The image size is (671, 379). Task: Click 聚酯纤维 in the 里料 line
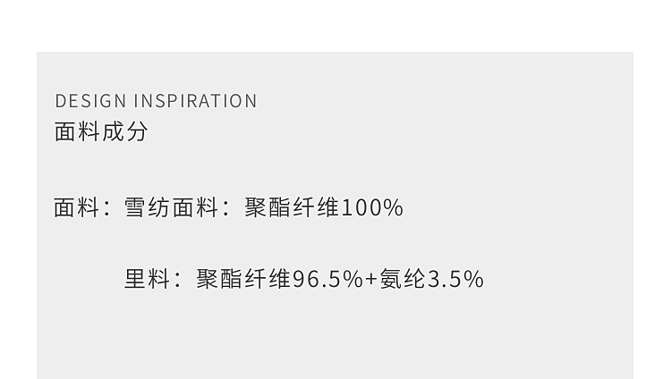[244, 279]
